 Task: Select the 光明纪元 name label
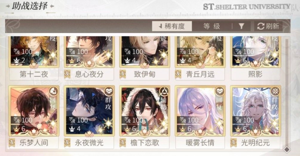(256, 143)
